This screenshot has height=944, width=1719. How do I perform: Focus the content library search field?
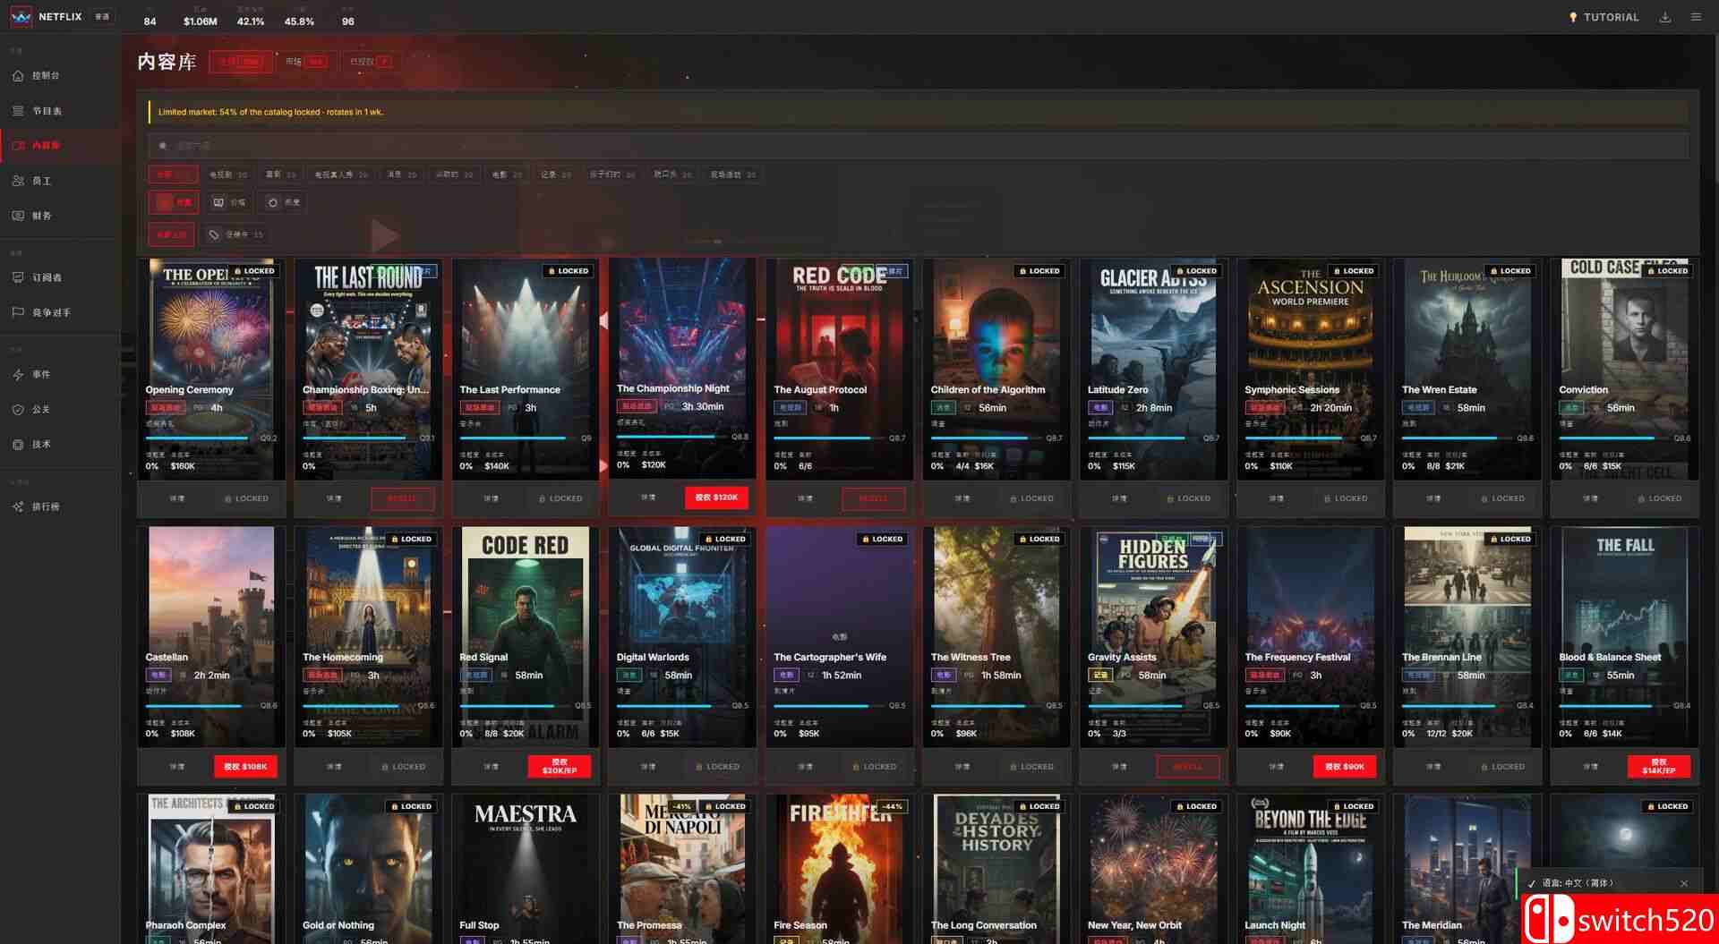pyautogui.click(x=918, y=145)
